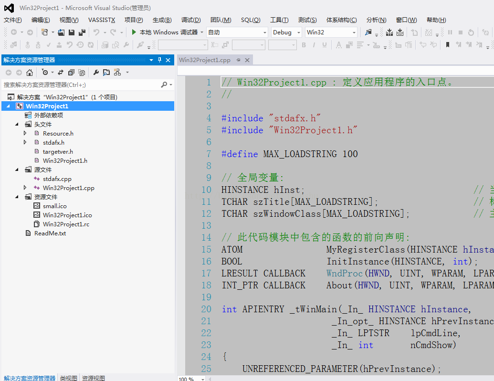This screenshot has height=381, width=494.
Task: Click the Italic formatting icon
Action: [x=314, y=45]
